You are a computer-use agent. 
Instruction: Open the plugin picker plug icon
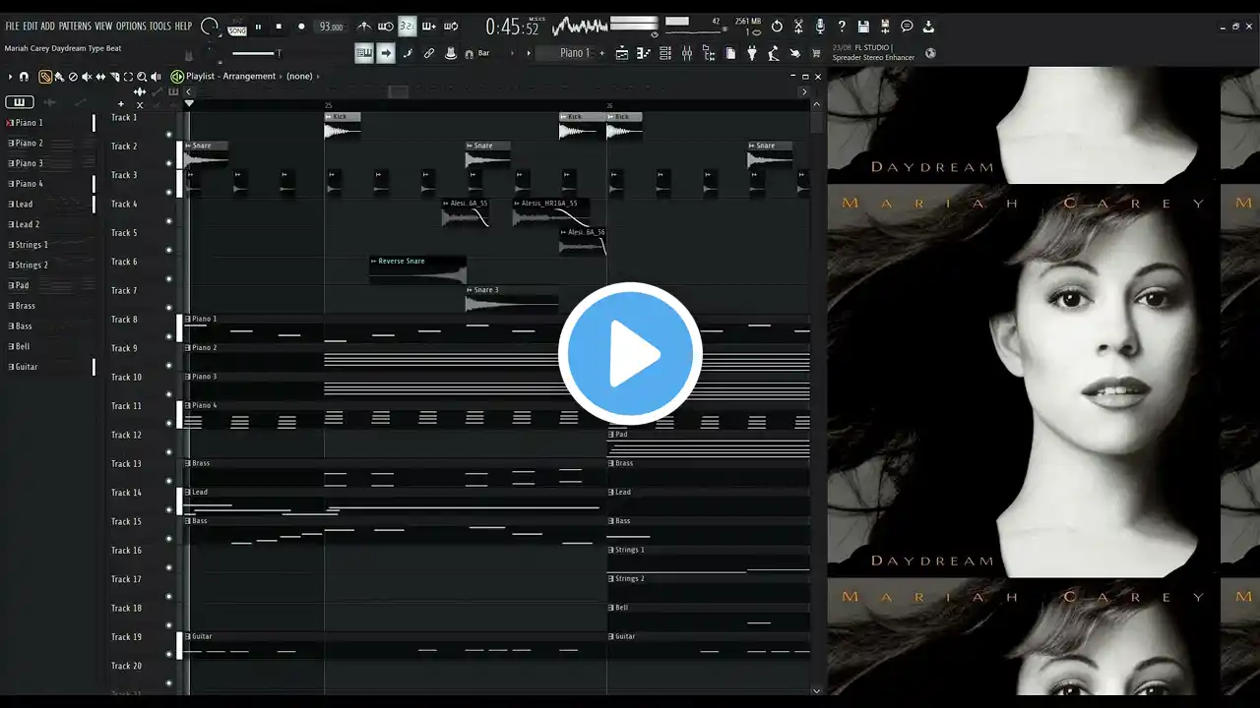click(x=751, y=53)
